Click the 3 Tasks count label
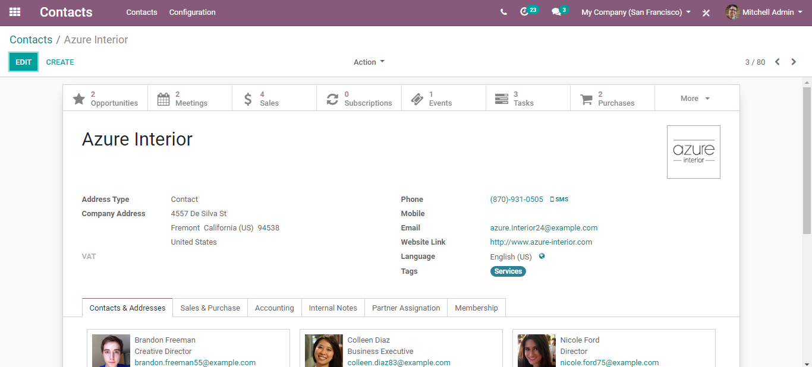The height and width of the screenshot is (367, 812). [x=524, y=99]
